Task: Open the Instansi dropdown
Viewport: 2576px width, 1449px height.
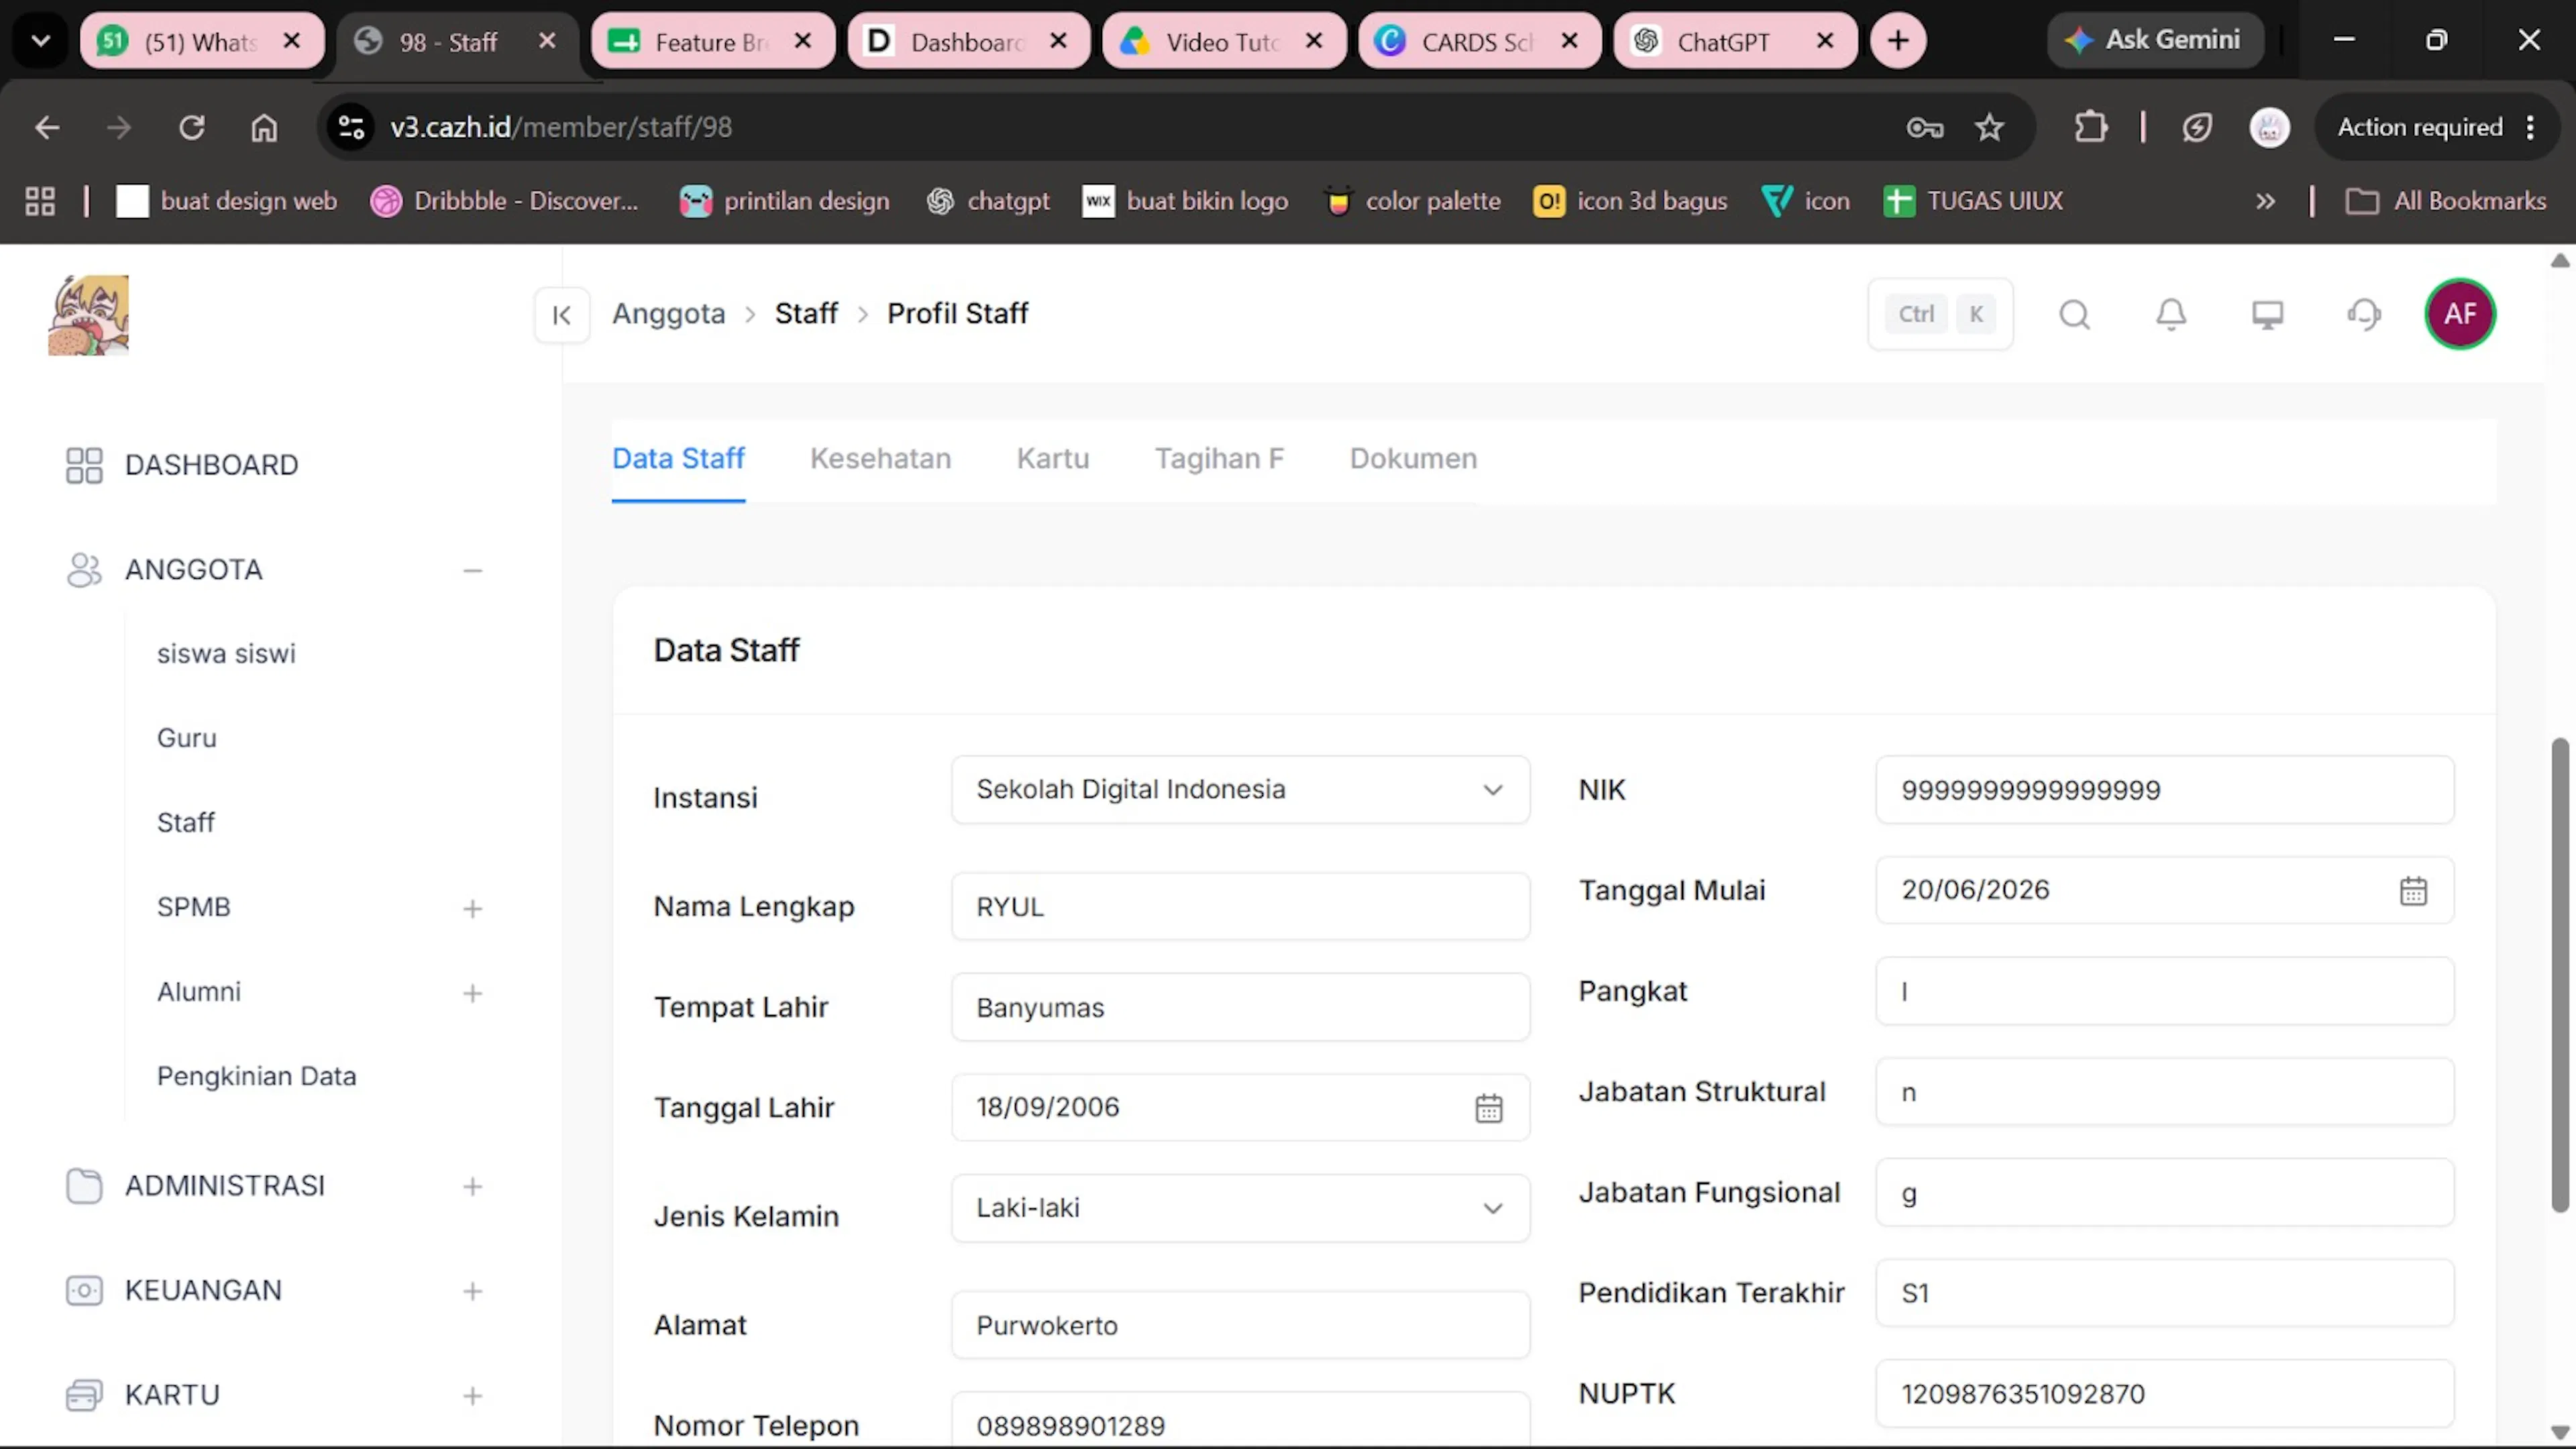Action: (x=1240, y=790)
